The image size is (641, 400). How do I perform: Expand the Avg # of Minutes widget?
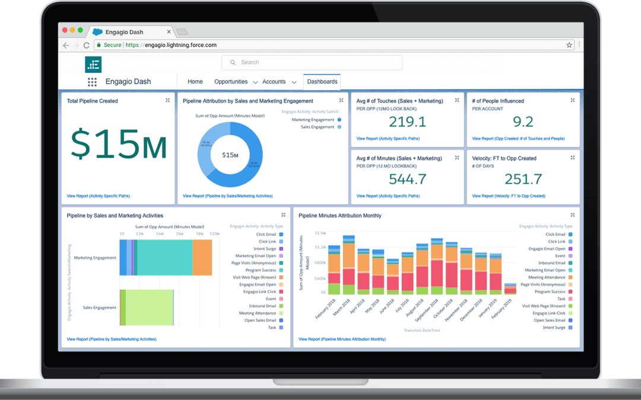[x=457, y=158]
